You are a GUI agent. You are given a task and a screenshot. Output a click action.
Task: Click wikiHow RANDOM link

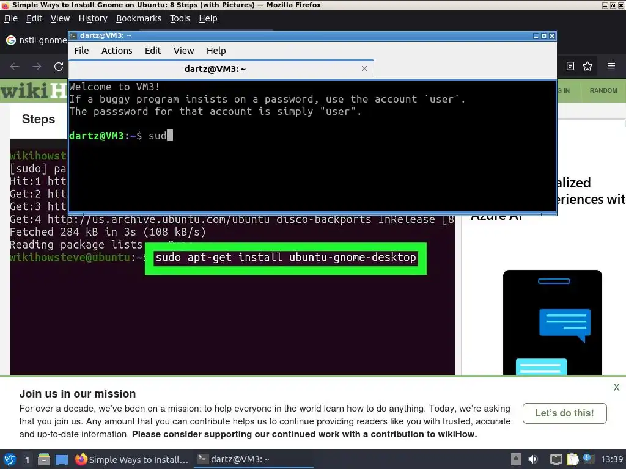603,90
